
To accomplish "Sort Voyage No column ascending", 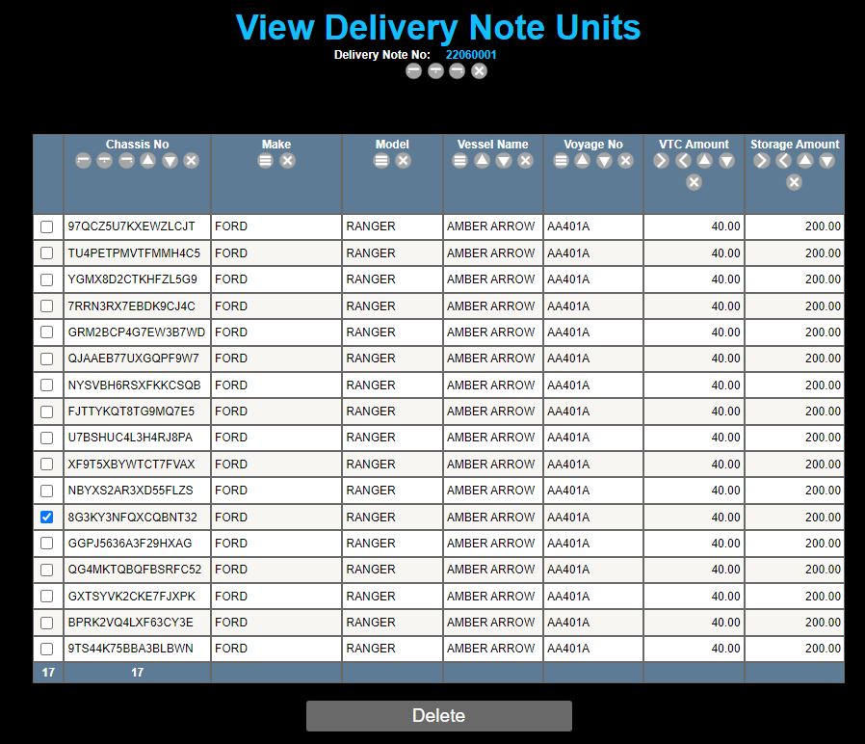I will tap(583, 161).
